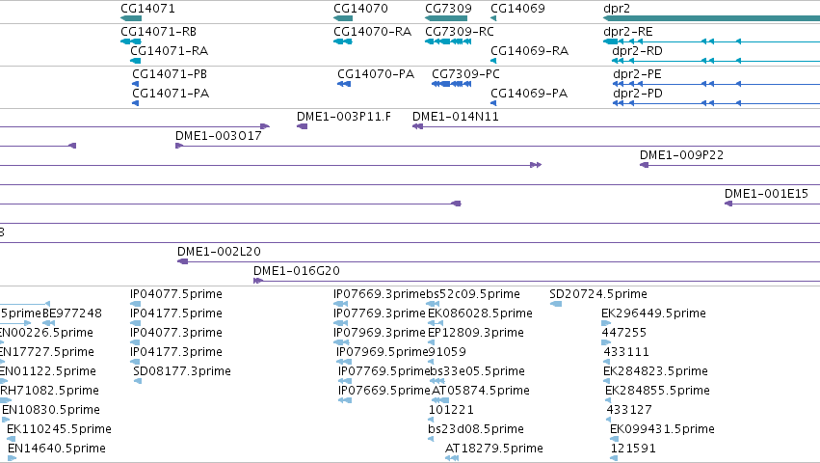820x463 pixels.
Task: Select EST IP04177.5prime
Action: [176, 313]
